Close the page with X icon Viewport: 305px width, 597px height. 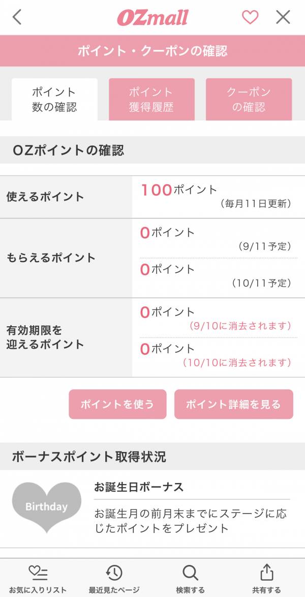(283, 17)
